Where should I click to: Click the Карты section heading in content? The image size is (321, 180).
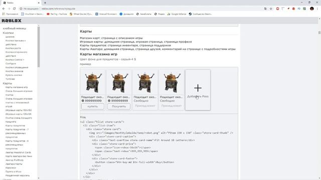click(x=86, y=31)
